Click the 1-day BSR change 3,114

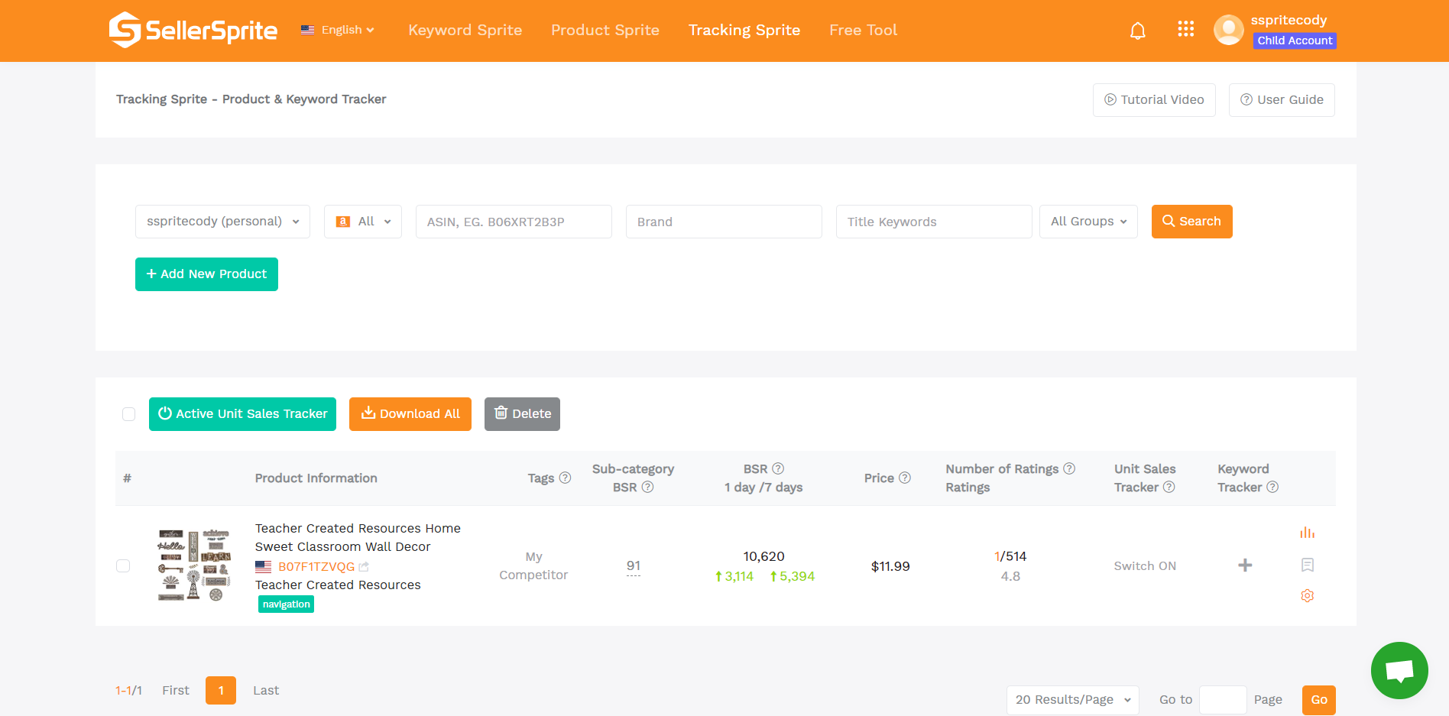[734, 577]
